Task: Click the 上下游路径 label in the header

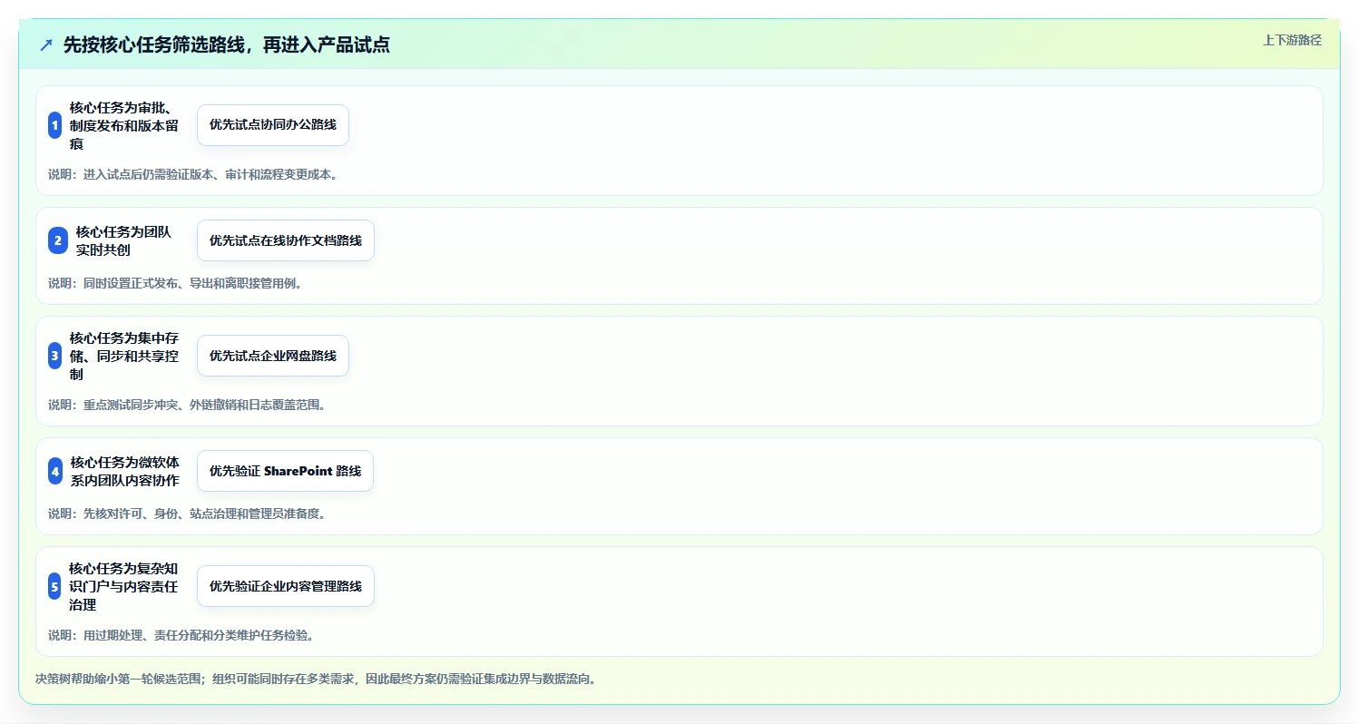Action: [1292, 40]
